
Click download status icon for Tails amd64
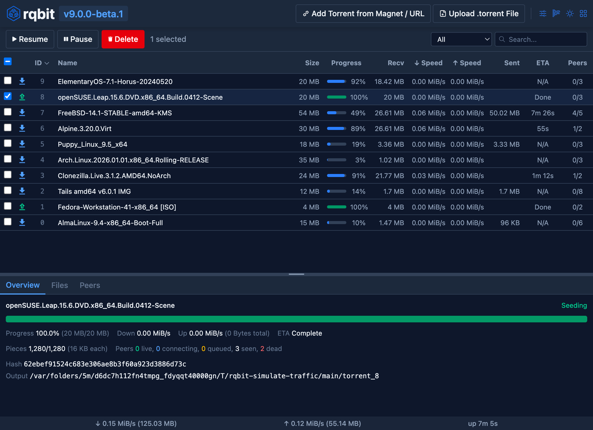tap(22, 191)
